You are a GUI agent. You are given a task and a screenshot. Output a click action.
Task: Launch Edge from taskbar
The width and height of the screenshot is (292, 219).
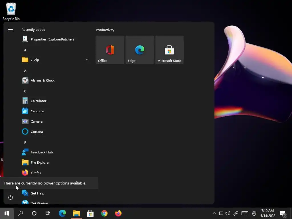pos(62,213)
